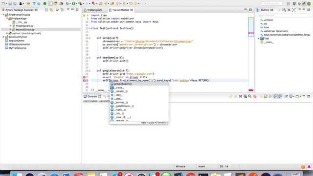Select the AppiumDemo project

coord(16,41)
